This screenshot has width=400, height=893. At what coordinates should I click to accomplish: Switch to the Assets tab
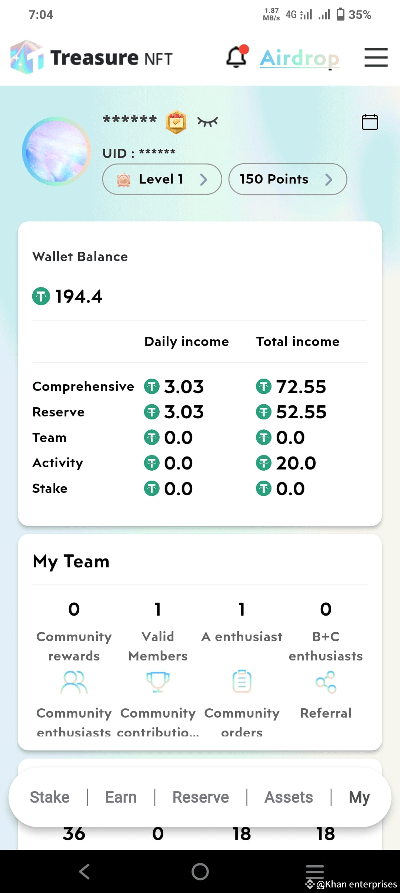coord(289,797)
